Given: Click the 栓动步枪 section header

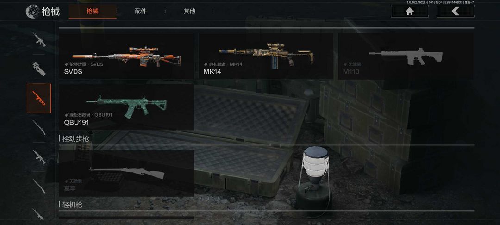Looking at the screenshot, I should pos(75,138).
